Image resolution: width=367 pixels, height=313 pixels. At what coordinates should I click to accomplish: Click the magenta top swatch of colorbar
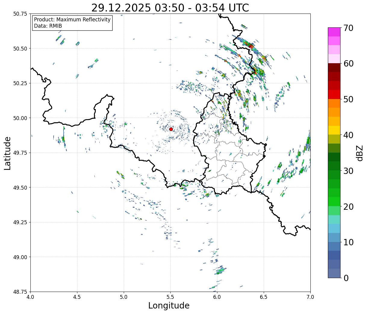[x=334, y=32]
